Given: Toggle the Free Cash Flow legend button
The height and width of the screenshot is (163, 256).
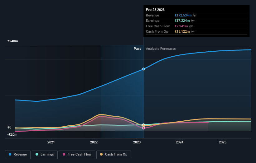Looking at the screenshot, I should click(x=77, y=155).
